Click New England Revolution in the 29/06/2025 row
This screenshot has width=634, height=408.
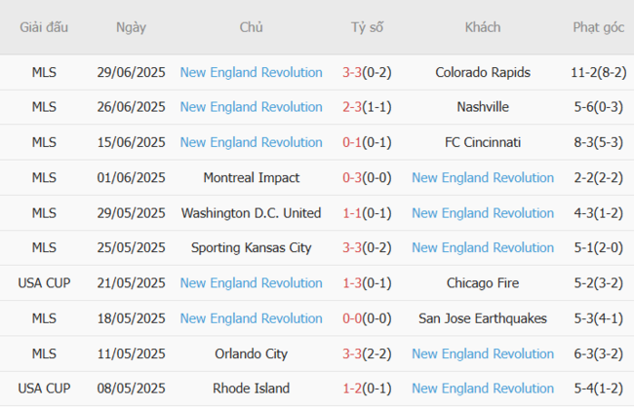[251, 72]
